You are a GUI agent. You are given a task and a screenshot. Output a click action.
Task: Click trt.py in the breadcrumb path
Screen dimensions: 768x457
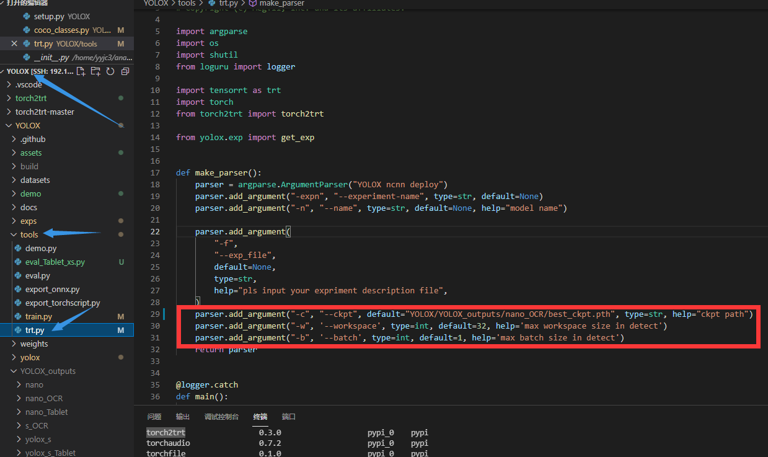pyautogui.click(x=229, y=4)
